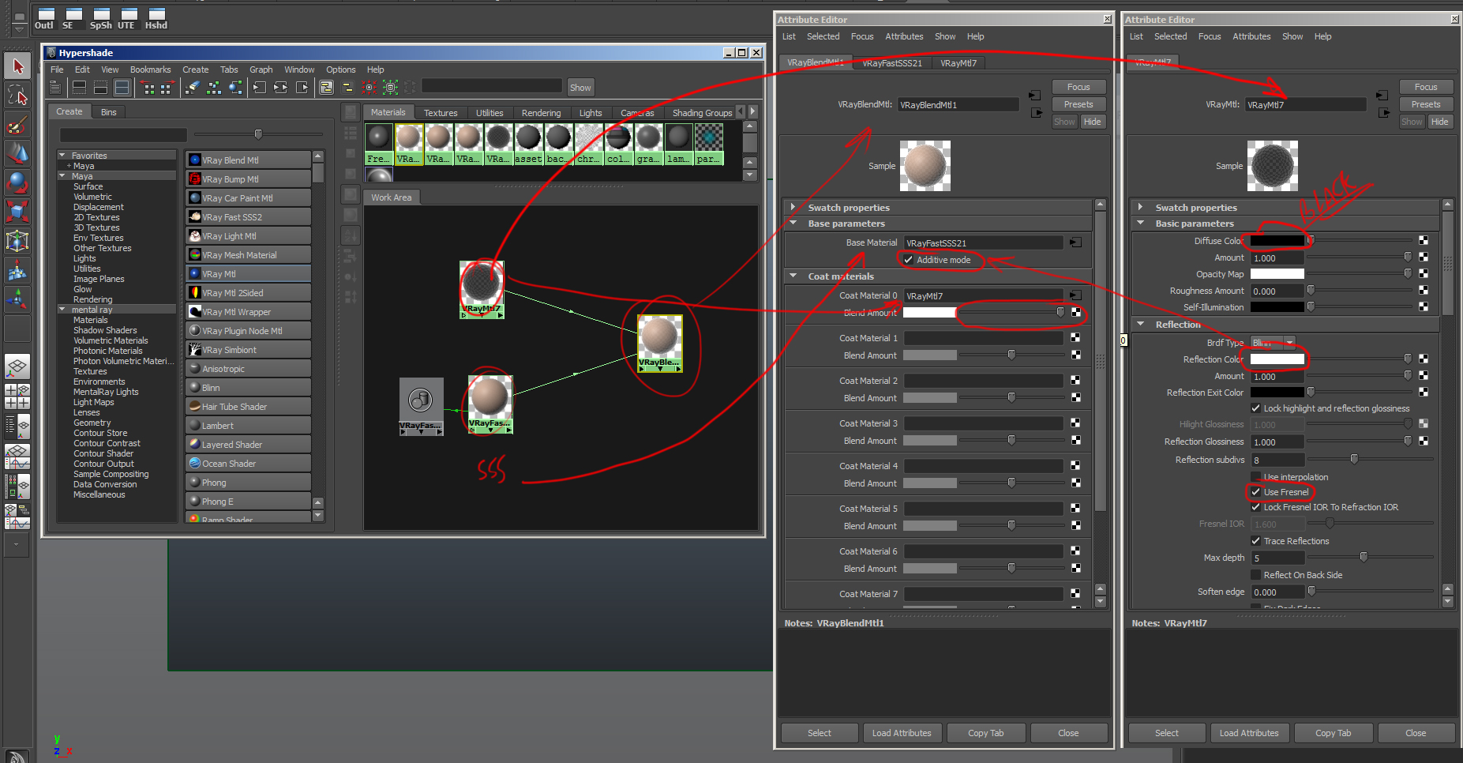Collapse the Reflection section
Image resolution: width=1463 pixels, height=763 pixels.
pyautogui.click(x=1141, y=324)
